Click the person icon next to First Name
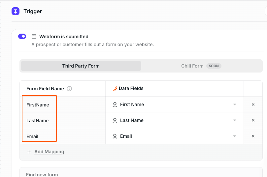Image resolution: width=267 pixels, height=177 pixels. (x=115, y=104)
